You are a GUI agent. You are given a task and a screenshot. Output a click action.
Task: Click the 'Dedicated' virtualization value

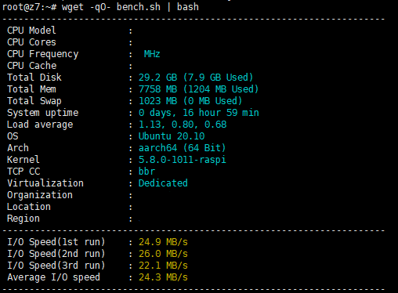[163, 183]
